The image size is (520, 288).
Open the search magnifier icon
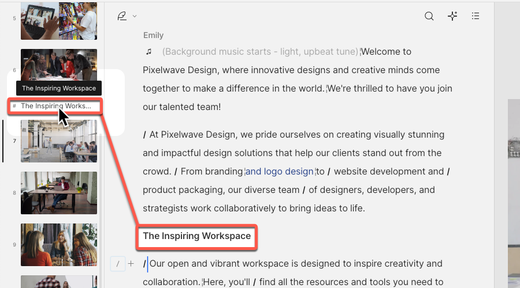tap(429, 16)
